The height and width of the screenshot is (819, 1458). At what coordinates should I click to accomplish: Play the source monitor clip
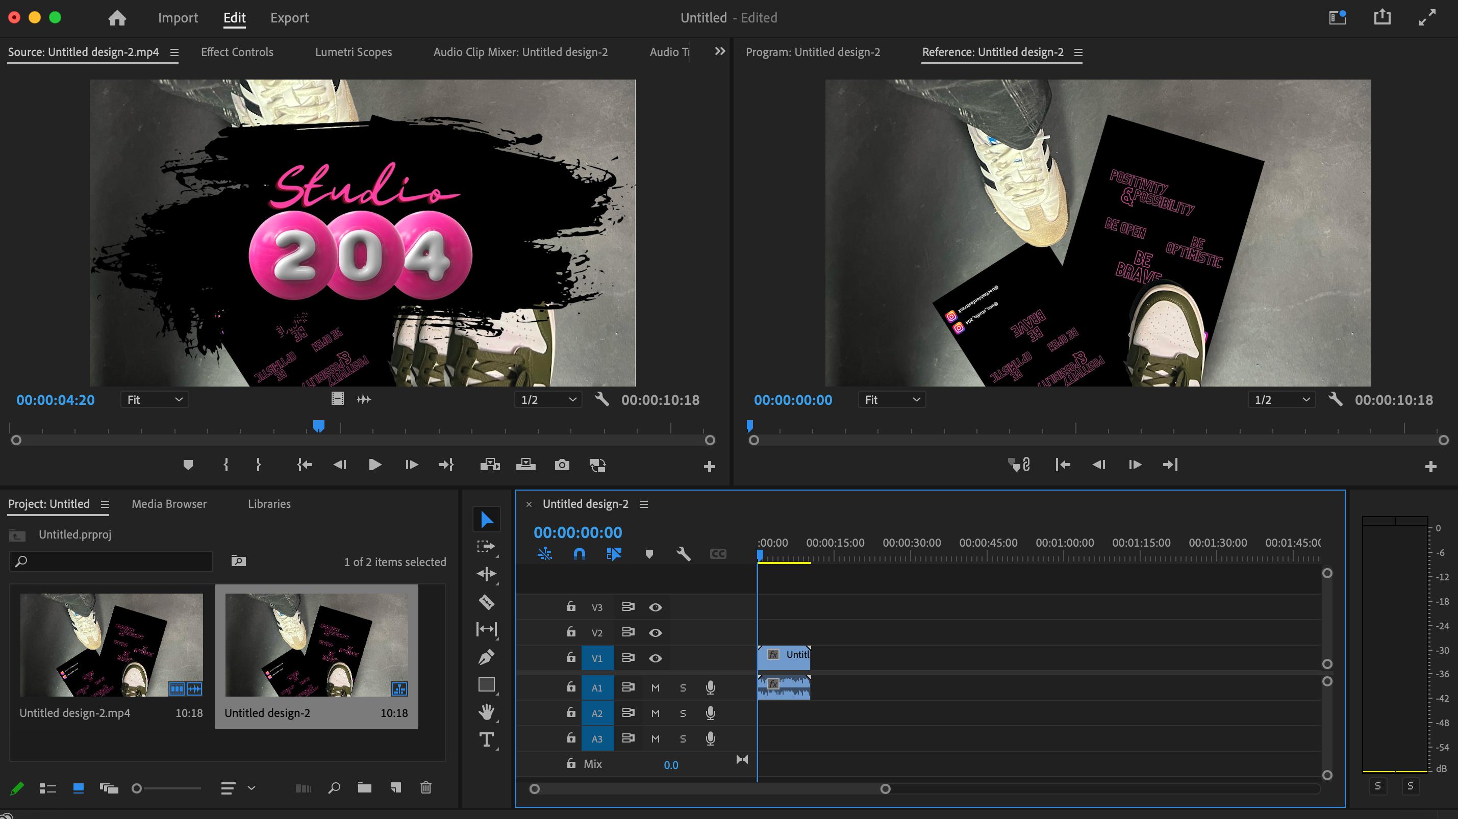point(374,465)
